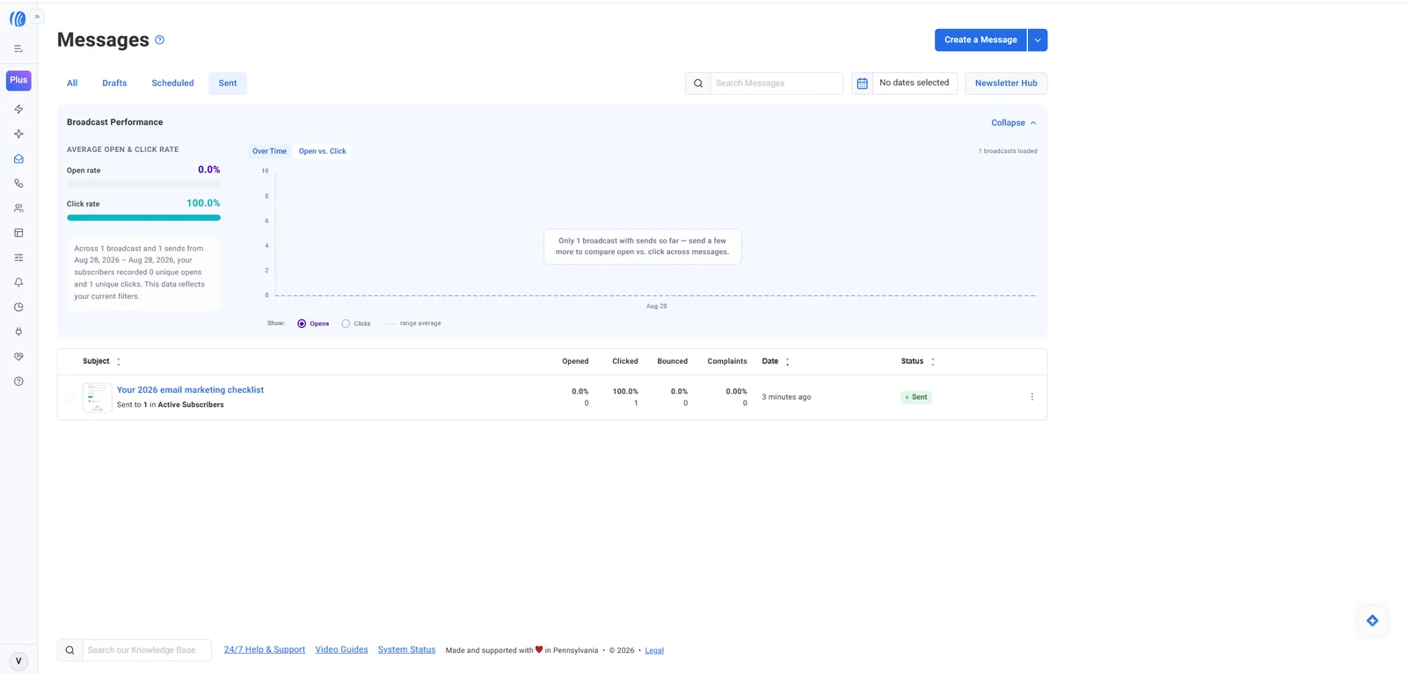Open the question mark help sidebar icon
This screenshot has width=1407, height=674.
pos(18,381)
